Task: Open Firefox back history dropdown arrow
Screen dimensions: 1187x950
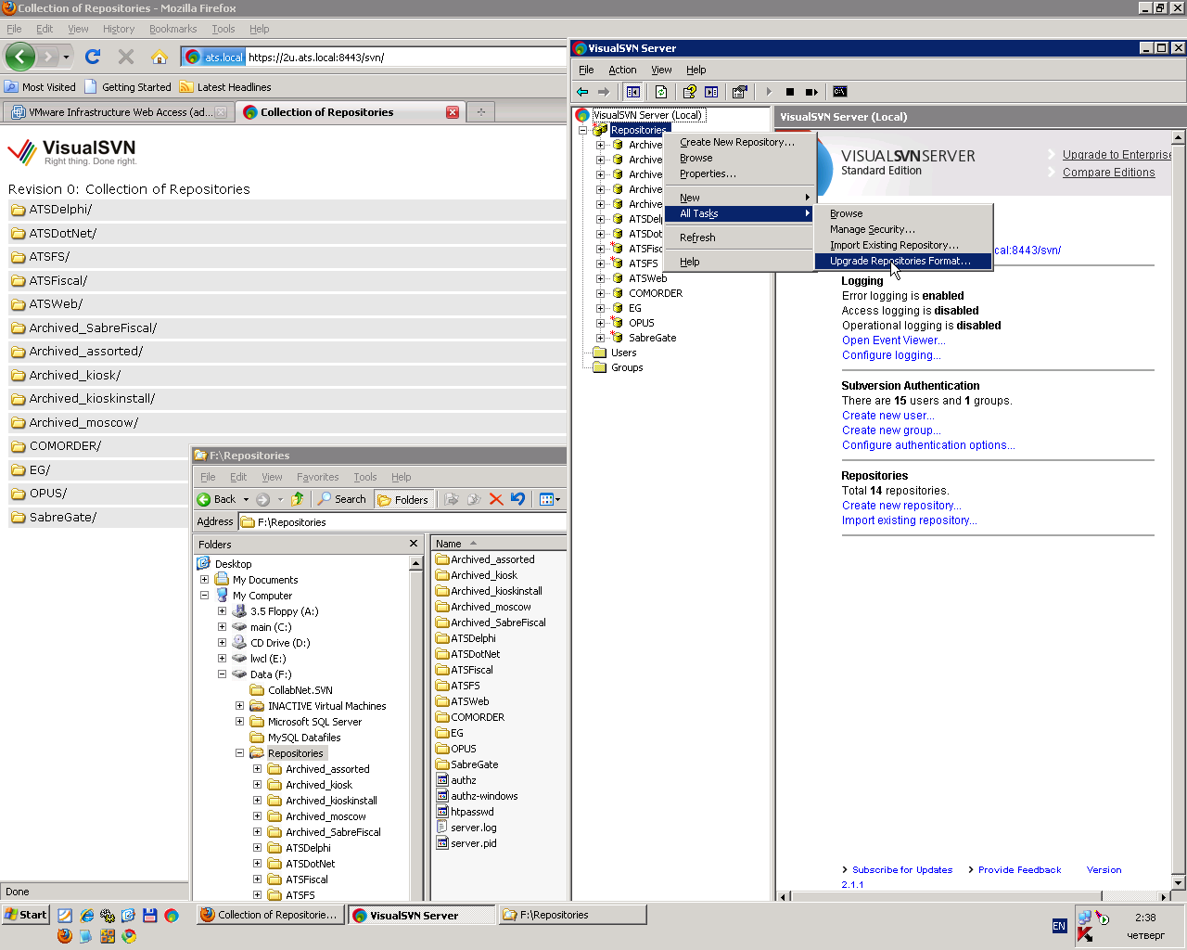Action: point(66,57)
